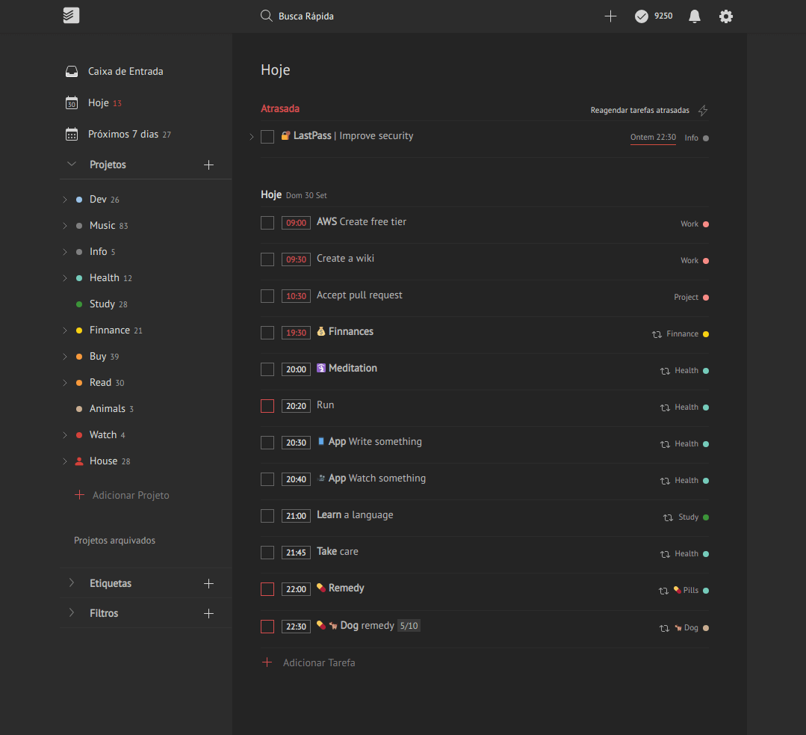Click Adicionar Projeto
Image resolution: width=806 pixels, height=735 pixels.
pos(130,495)
